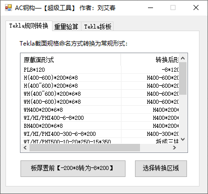208x194 pixels.
Task: Click the 转换后形式 column header
Action: click(x=150, y=60)
